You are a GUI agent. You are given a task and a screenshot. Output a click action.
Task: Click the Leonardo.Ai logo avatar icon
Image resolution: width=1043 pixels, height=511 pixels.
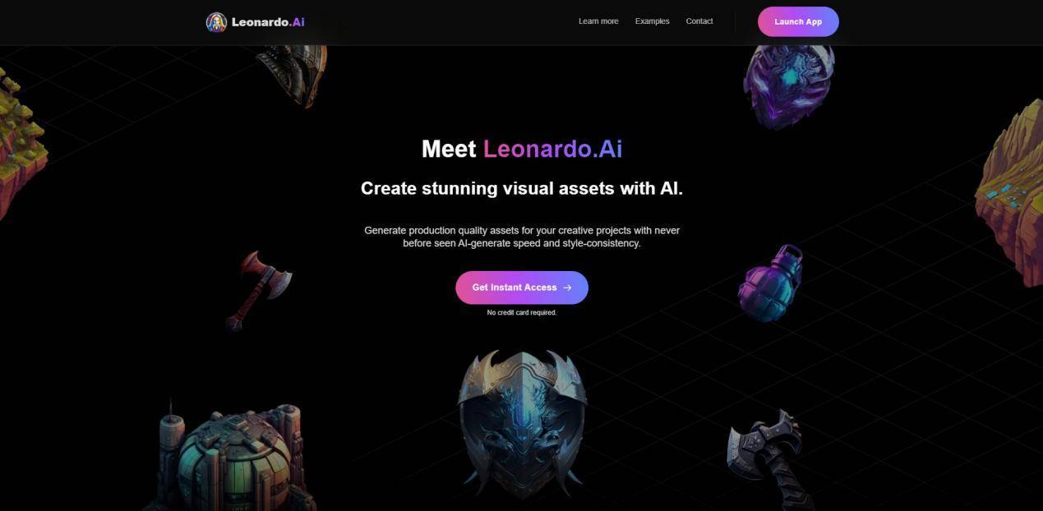(216, 22)
